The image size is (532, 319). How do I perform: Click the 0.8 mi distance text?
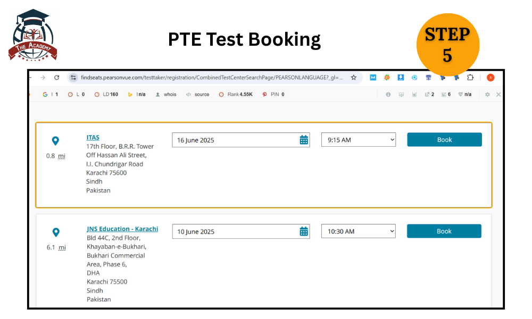56,156
